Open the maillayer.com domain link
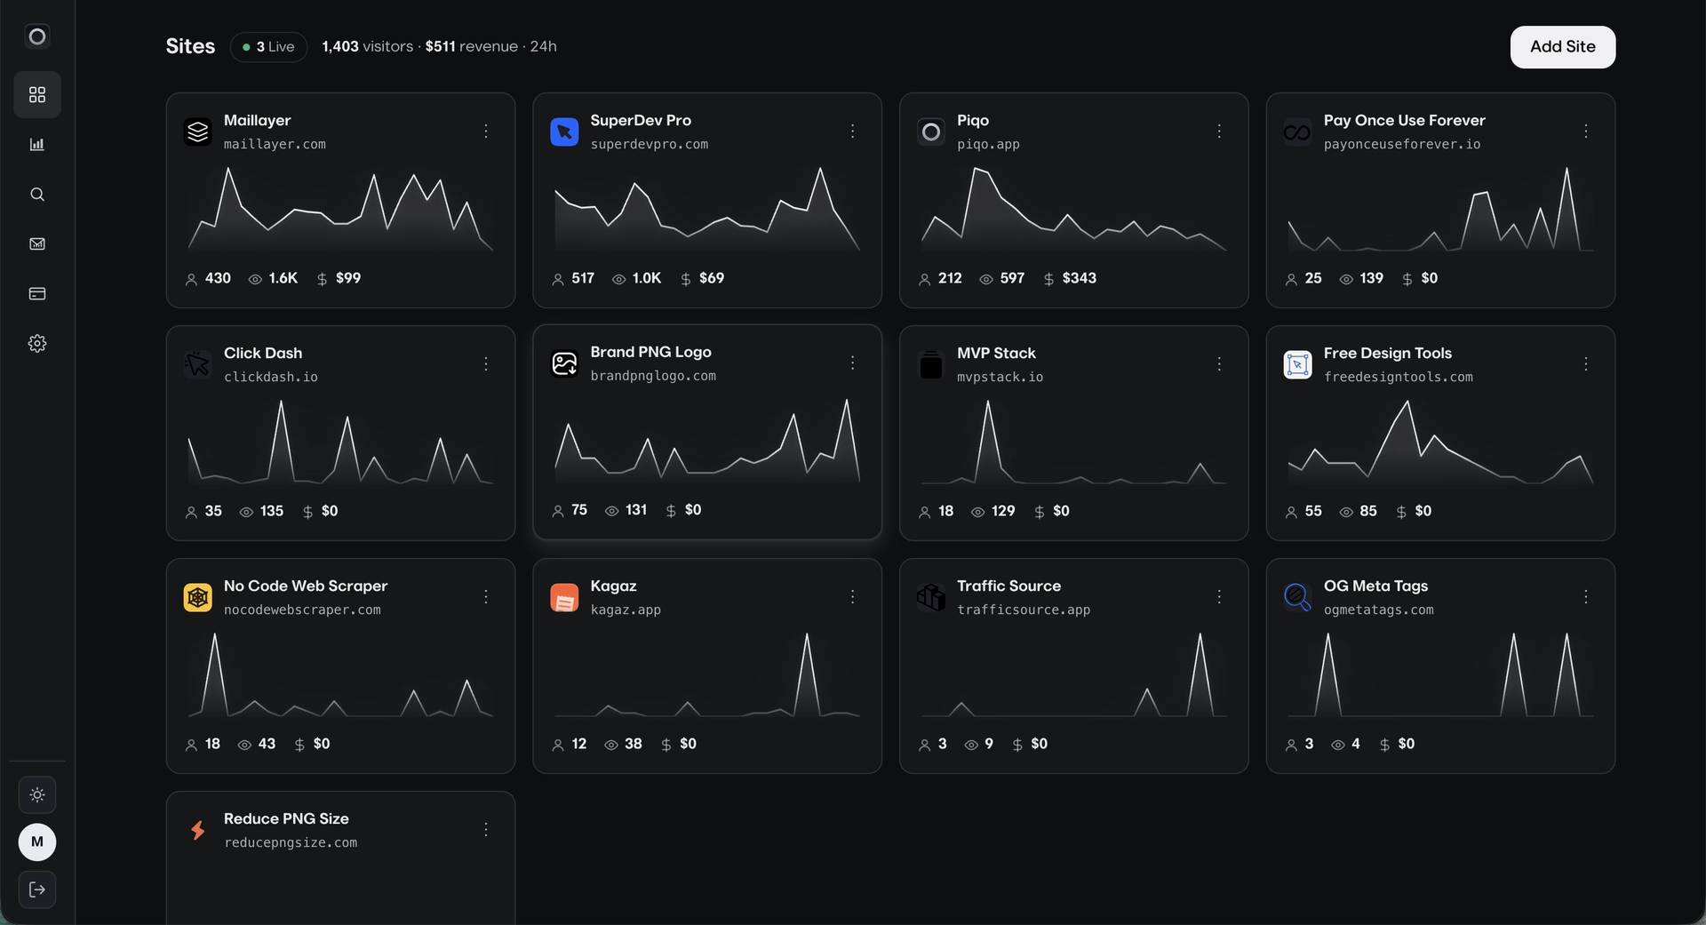1706x925 pixels. coord(275,144)
